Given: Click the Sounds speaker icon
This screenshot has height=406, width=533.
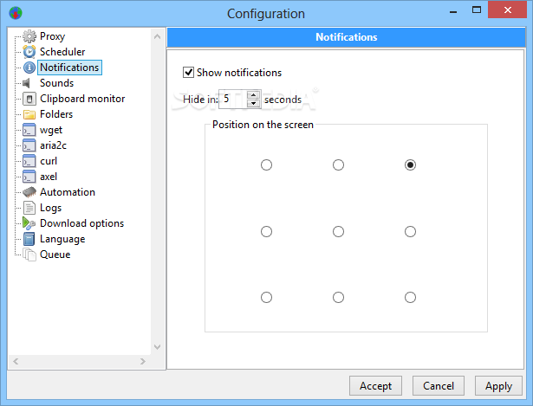Looking at the screenshot, I should tap(27, 83).
